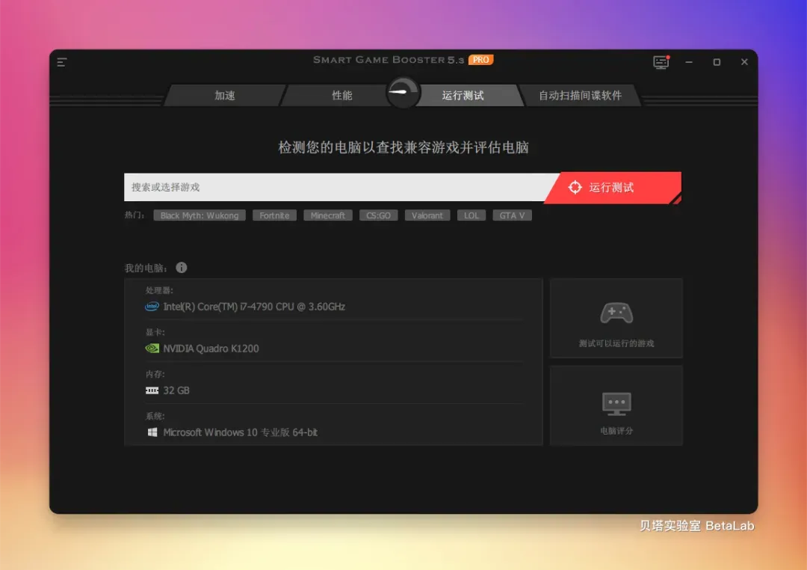Open the feedback monitor icon with red dot
This screenshot has height=570, width=807.
tap(661, 62)
